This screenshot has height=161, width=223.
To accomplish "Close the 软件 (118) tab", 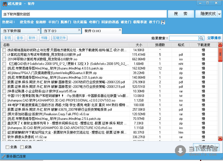I will [120, 30].
